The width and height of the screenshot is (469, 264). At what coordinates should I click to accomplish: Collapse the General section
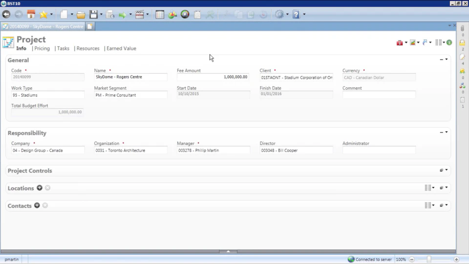pos(442,60)
